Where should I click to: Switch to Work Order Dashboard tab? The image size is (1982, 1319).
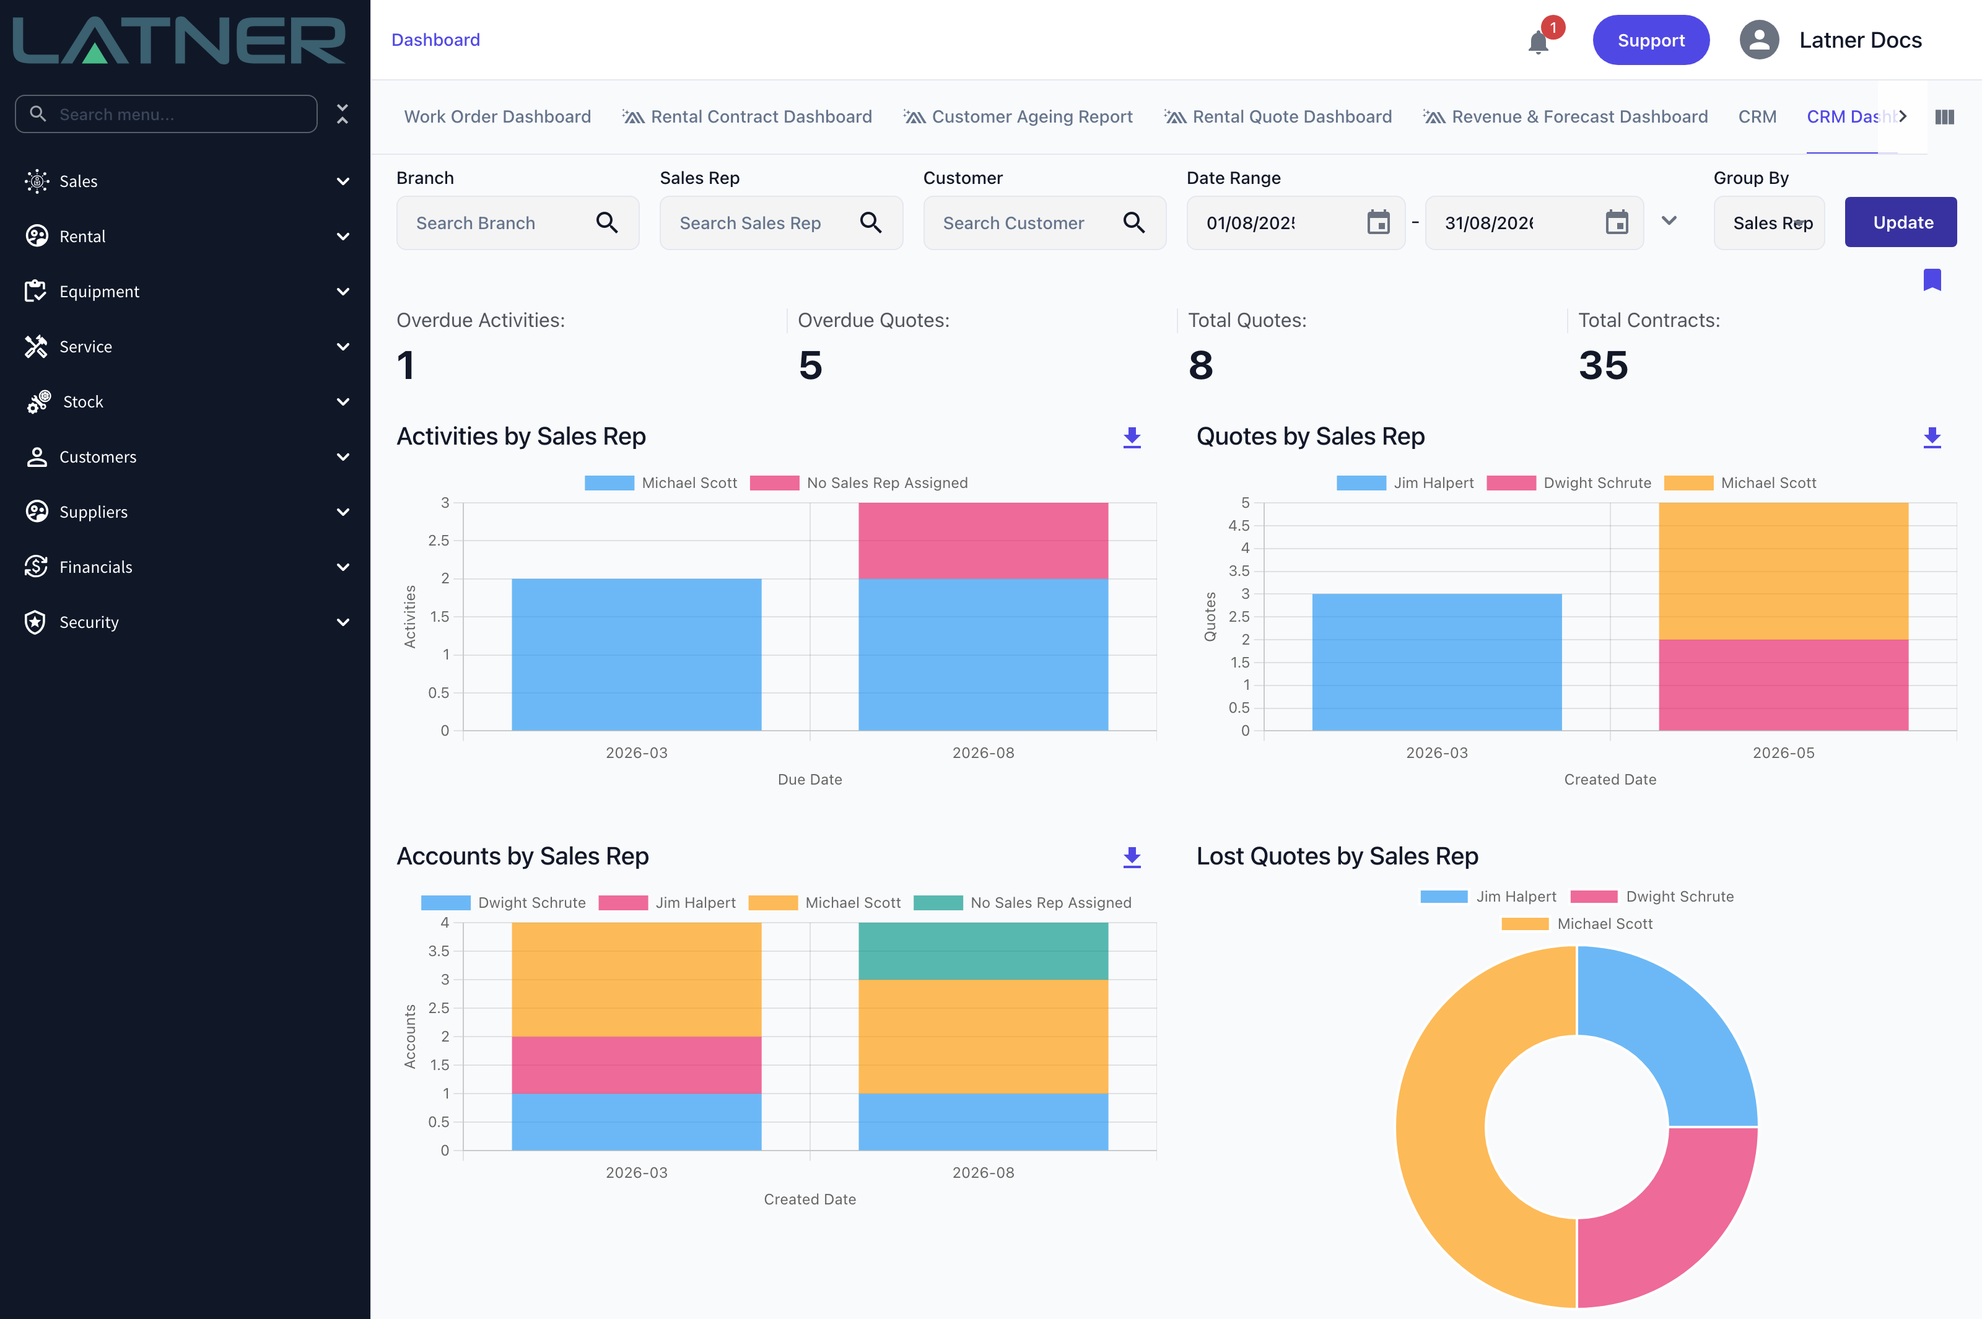click(x=497, y=117)
